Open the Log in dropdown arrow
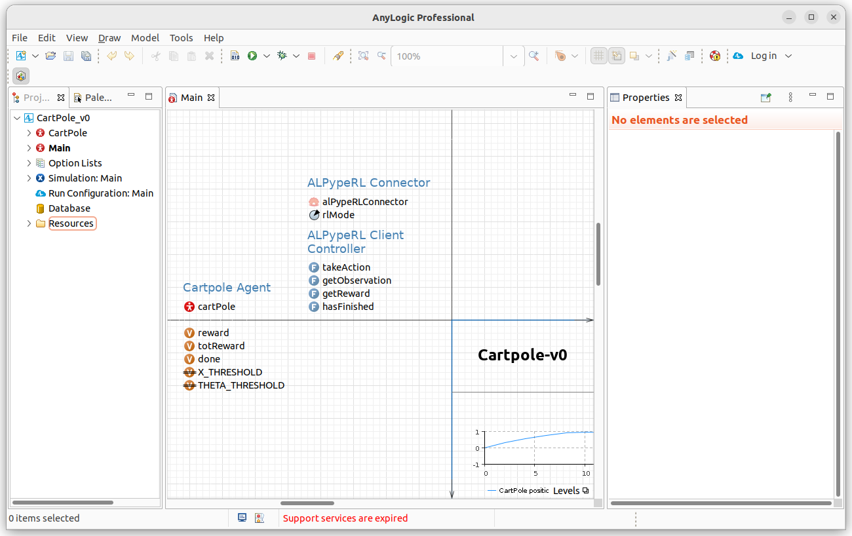852x536 pixels. click(788, 56)
